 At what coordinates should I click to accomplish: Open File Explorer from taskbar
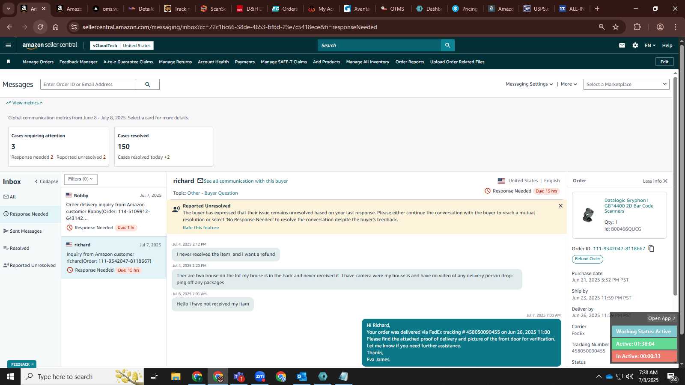[x=176, y=376]
